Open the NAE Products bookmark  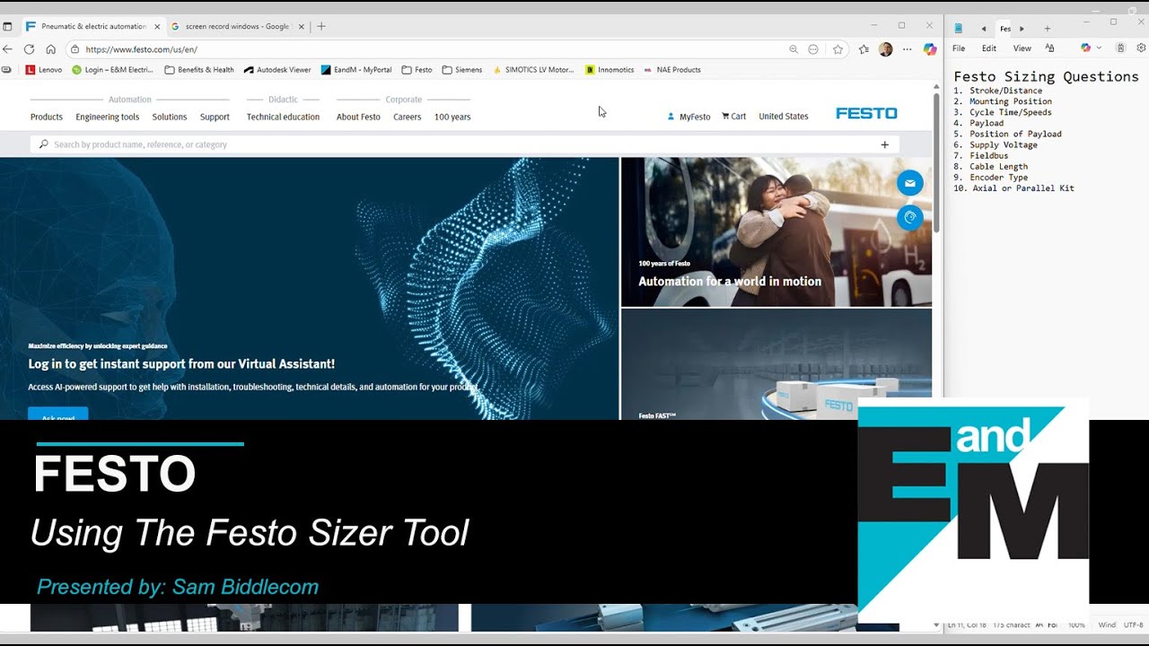pos(672,70)
